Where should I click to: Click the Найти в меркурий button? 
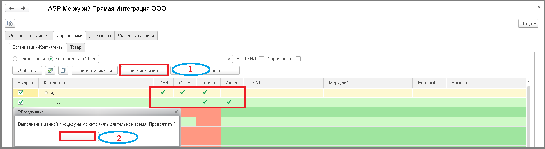pos(95,70)
